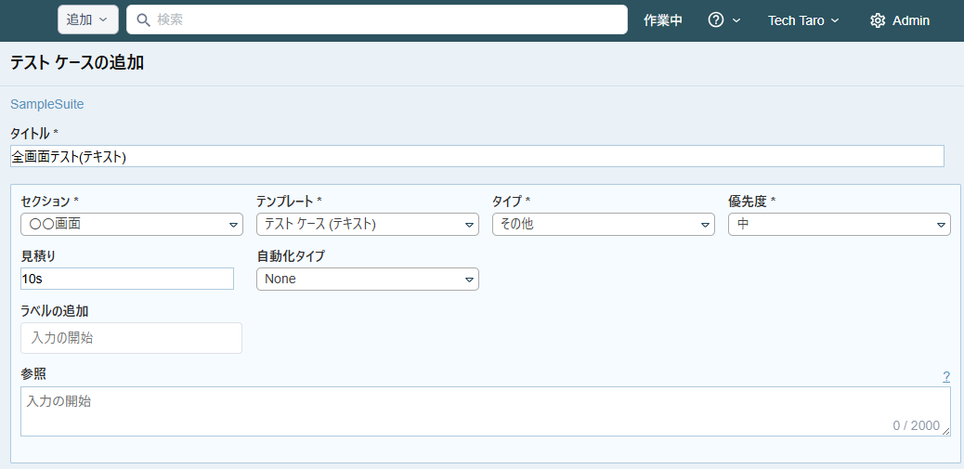964x469 pixels.
Task: Click the Admin gear icon
Action: pos(878,20)
